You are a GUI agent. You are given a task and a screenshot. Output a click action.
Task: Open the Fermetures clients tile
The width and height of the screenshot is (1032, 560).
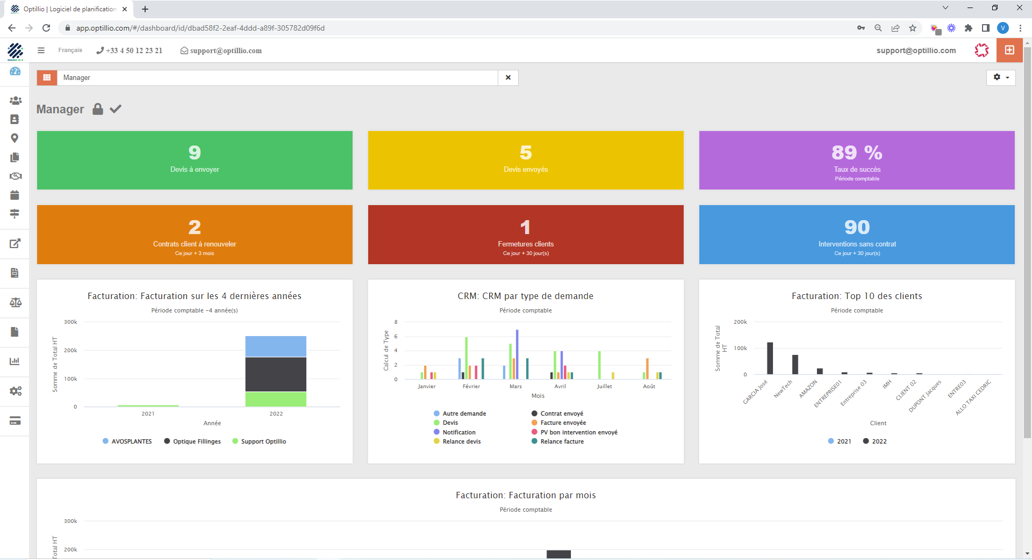[526, 235]
